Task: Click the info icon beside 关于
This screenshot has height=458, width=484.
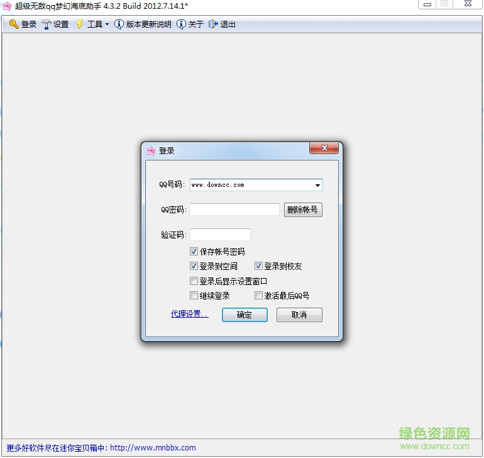Action: pyautogui.click(x=181, y=25)
